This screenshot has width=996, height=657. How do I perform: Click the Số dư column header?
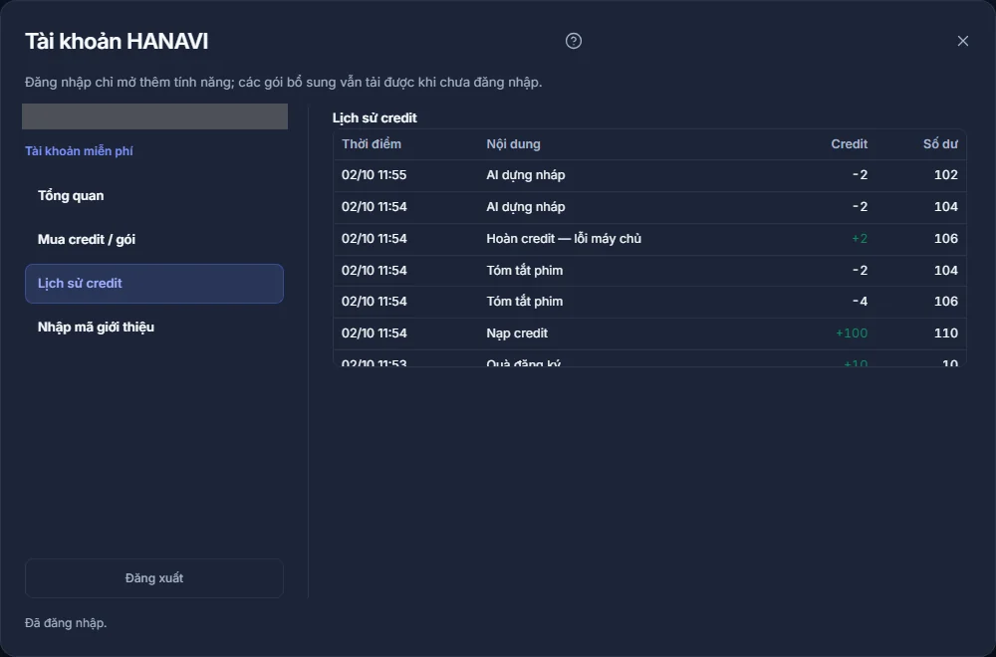[x=941, y=144]
